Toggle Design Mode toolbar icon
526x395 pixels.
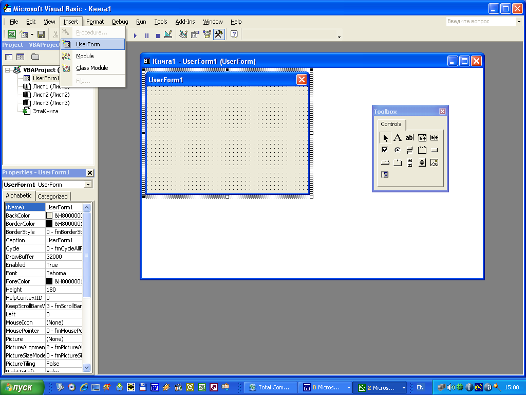click(168, 34)
